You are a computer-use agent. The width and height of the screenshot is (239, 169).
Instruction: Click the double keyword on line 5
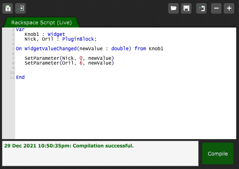[120, 49]
